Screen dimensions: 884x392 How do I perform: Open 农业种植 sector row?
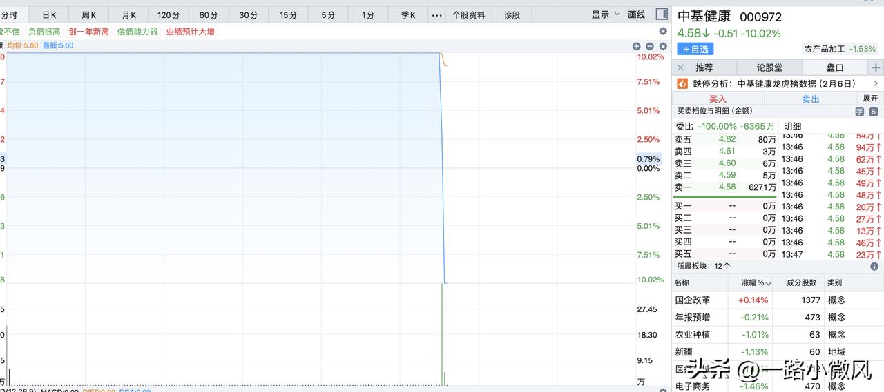(777, 334)
